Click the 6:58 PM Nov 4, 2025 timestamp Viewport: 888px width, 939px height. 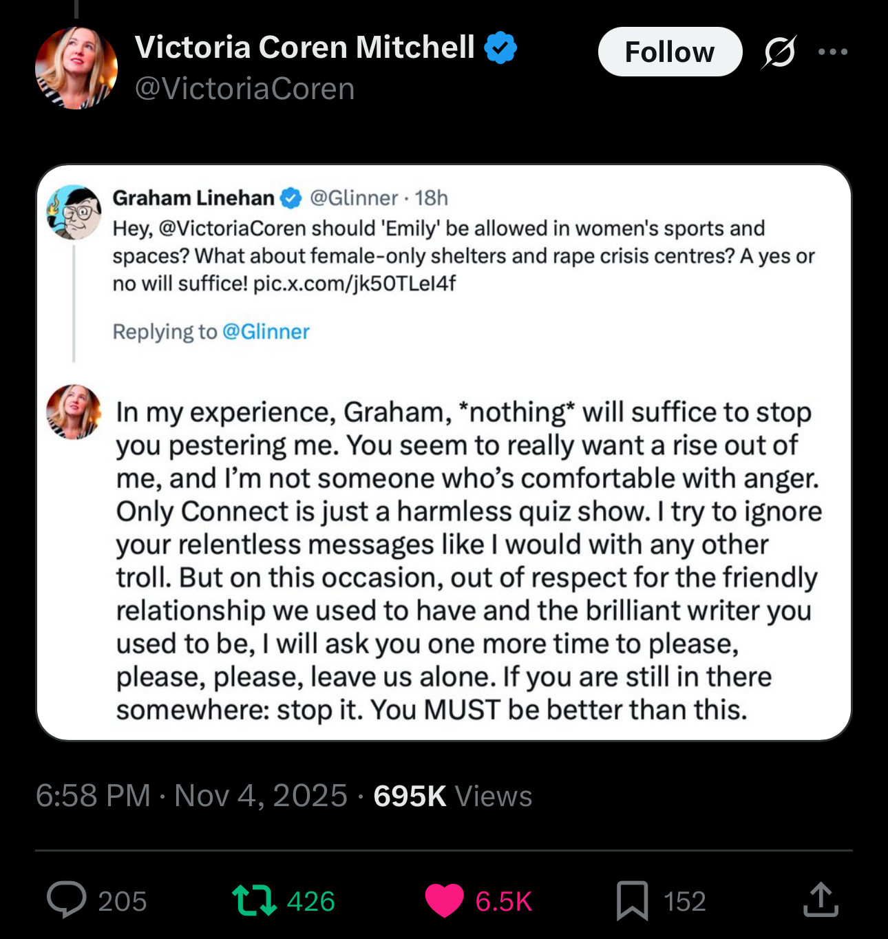point(191,796)
